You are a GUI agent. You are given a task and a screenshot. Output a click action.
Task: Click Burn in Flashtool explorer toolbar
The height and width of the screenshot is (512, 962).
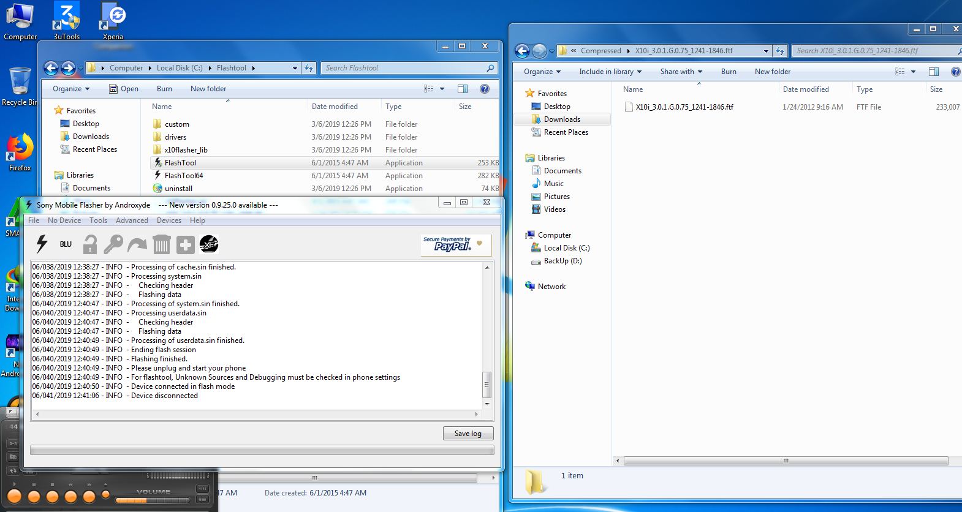tap(164, 89)
